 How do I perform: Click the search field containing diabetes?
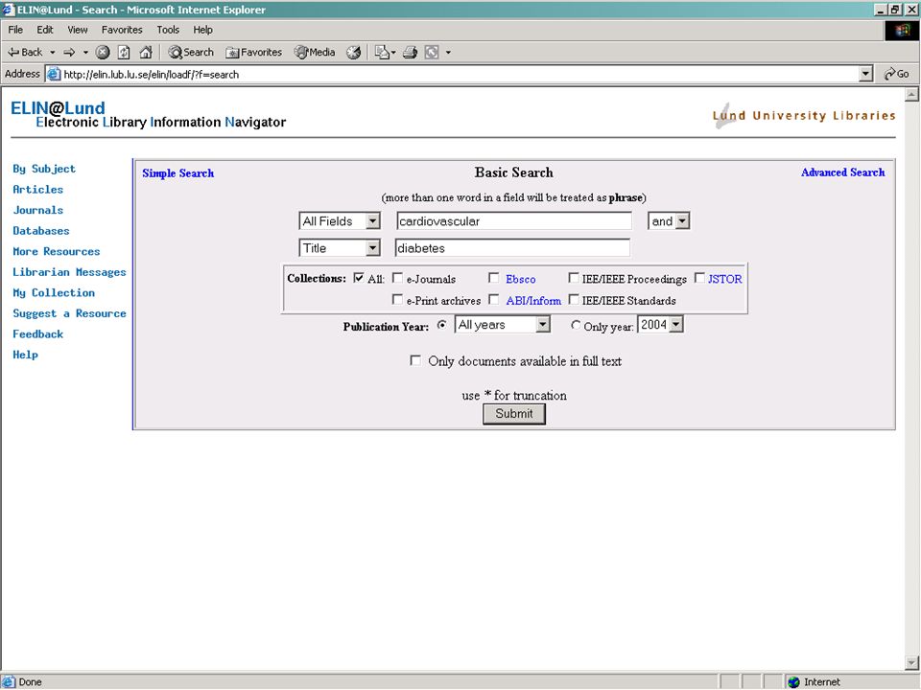pyautogui.click(x=512, y=248)
